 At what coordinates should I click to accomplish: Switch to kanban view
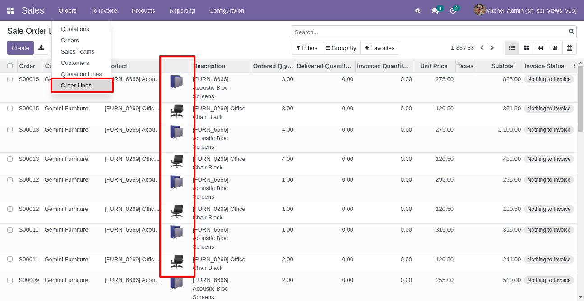[x=526, y=48]
